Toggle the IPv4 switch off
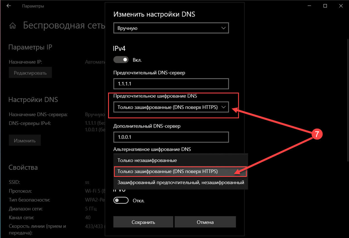This screenshot has width=349, height=238. tap(121, 60)
